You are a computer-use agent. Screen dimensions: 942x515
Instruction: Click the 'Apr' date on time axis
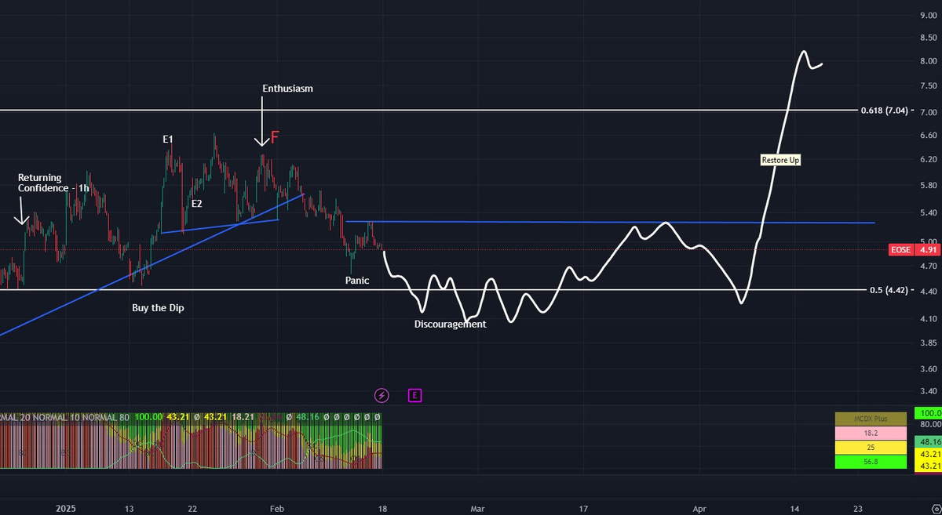click(699, 509)
